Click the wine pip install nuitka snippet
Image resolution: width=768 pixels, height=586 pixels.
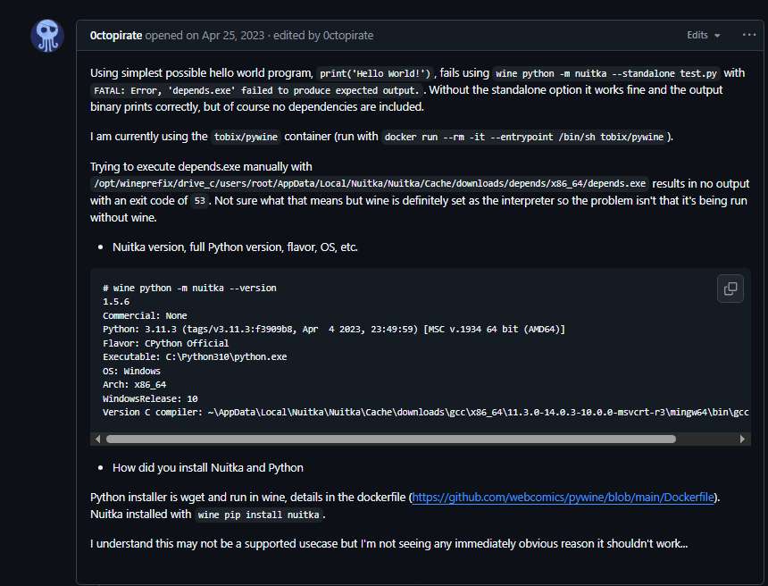[259, 515]
